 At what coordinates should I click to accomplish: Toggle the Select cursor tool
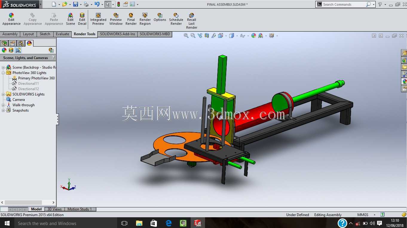[108, 4]
